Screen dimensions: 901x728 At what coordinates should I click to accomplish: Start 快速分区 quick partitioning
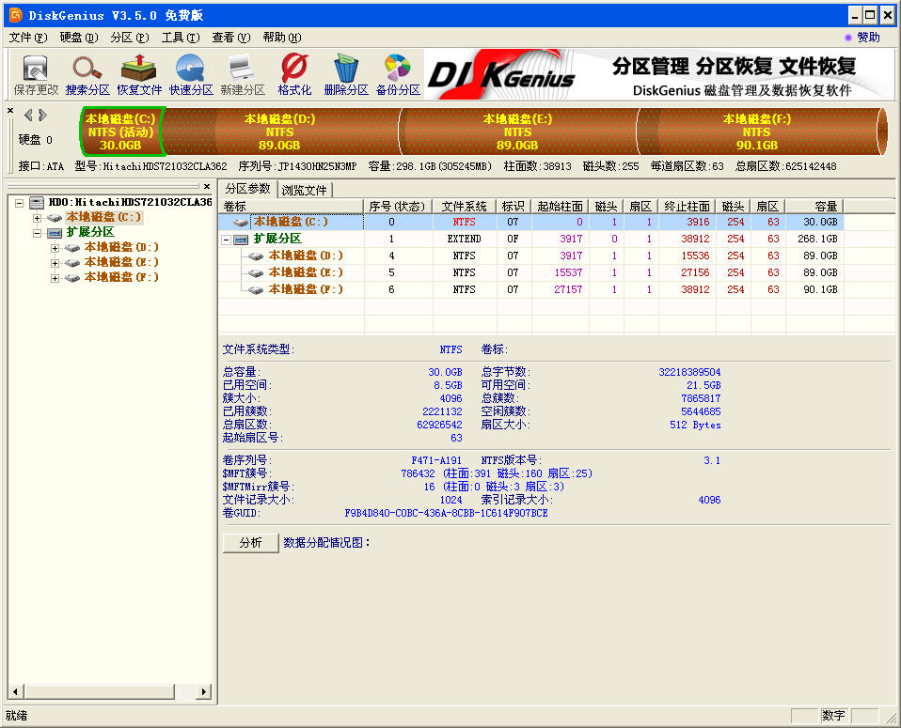tap(191, 73)
